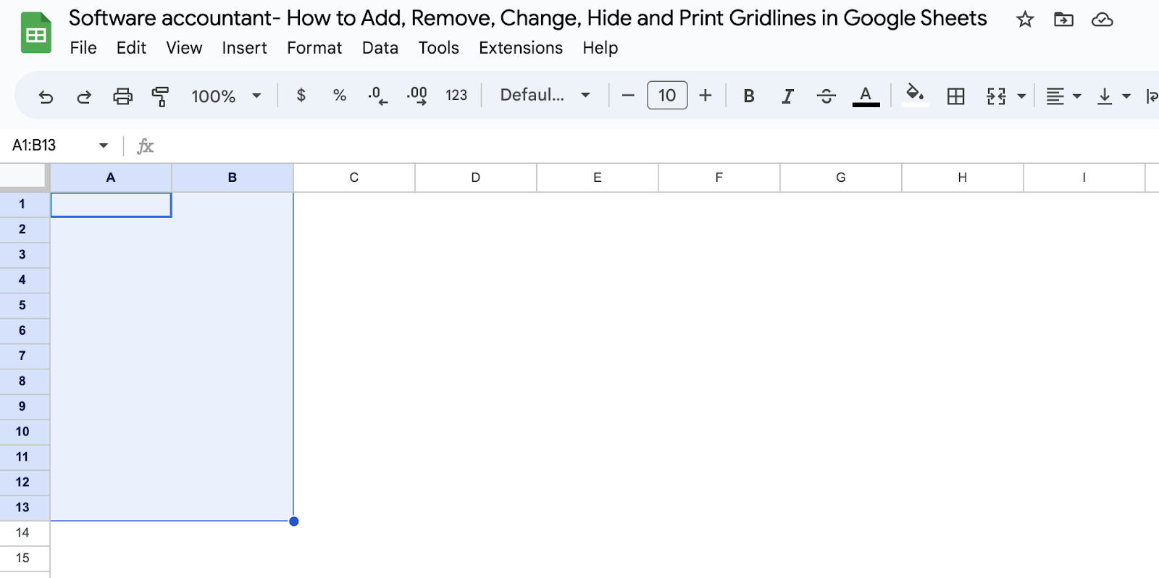Open the name box dropdown arrow
1159x578 pixels.
pos(104,146)
